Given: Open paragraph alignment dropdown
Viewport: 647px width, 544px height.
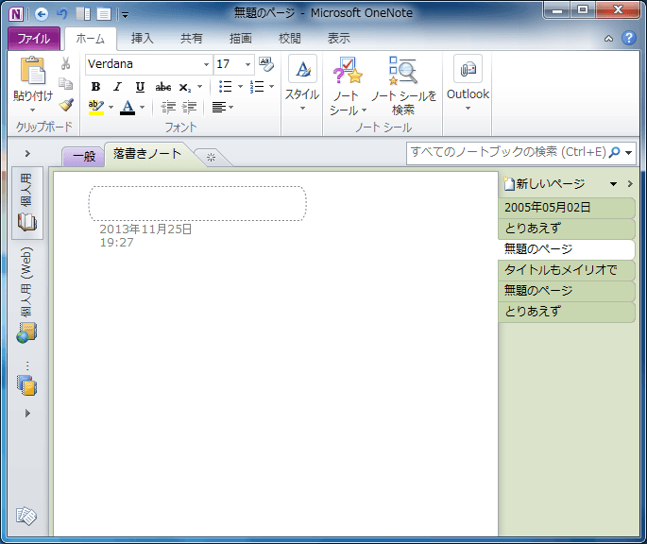Looking at the screenshot, I should (222, 108).
